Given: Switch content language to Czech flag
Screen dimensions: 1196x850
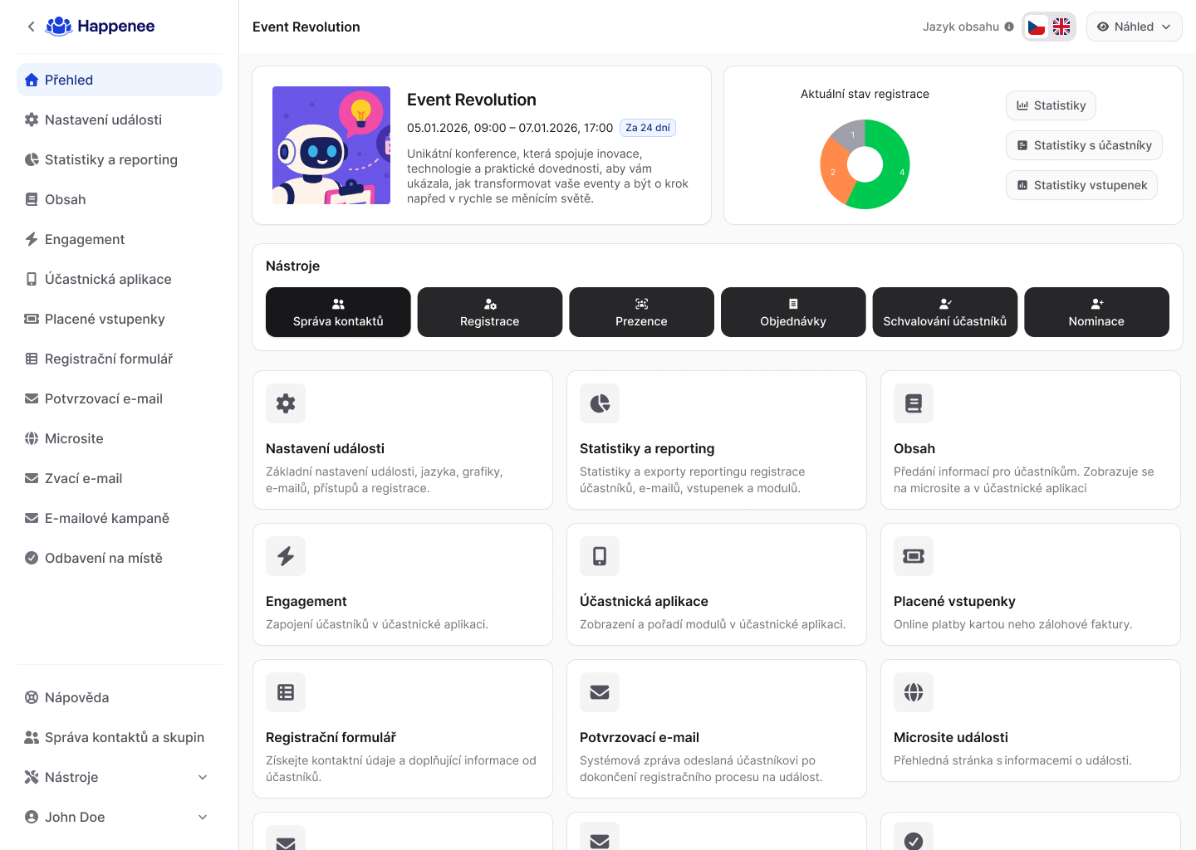Looking at the screenshot, I should point(1037,27).
